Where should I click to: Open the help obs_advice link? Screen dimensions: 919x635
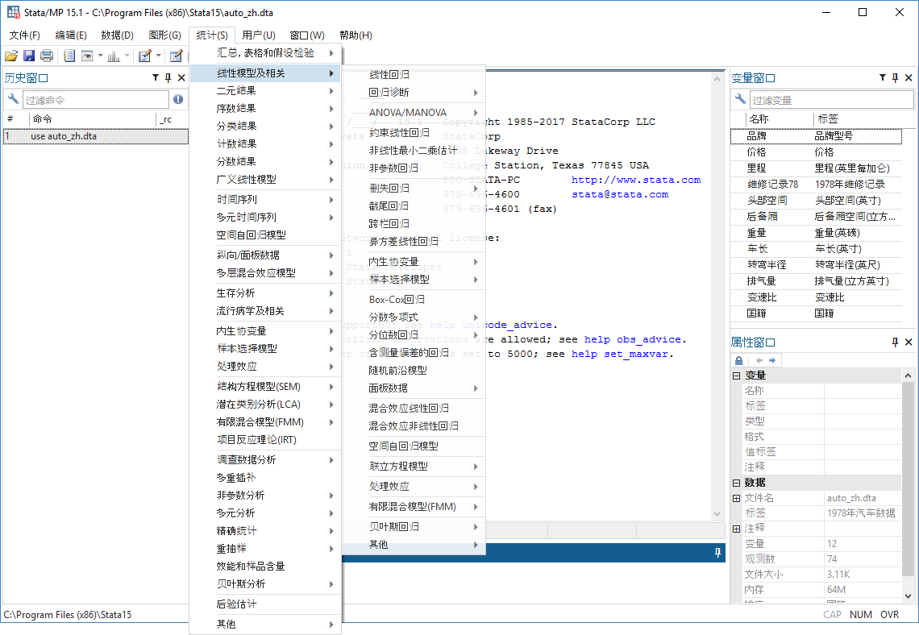point(632,339)
